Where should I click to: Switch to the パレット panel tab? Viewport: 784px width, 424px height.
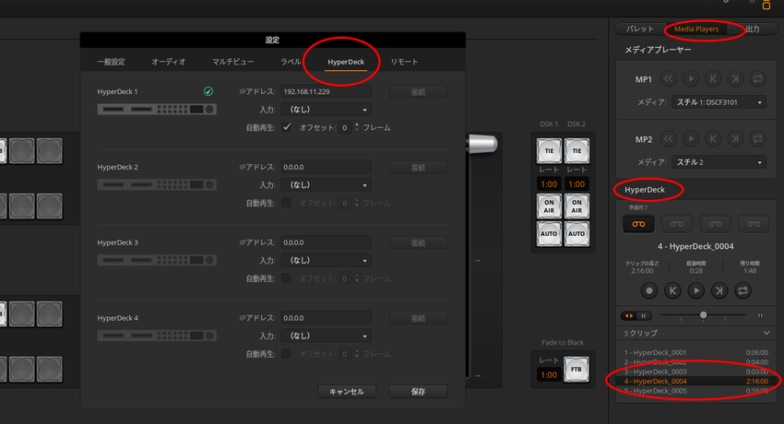click(x=640, y=29)
